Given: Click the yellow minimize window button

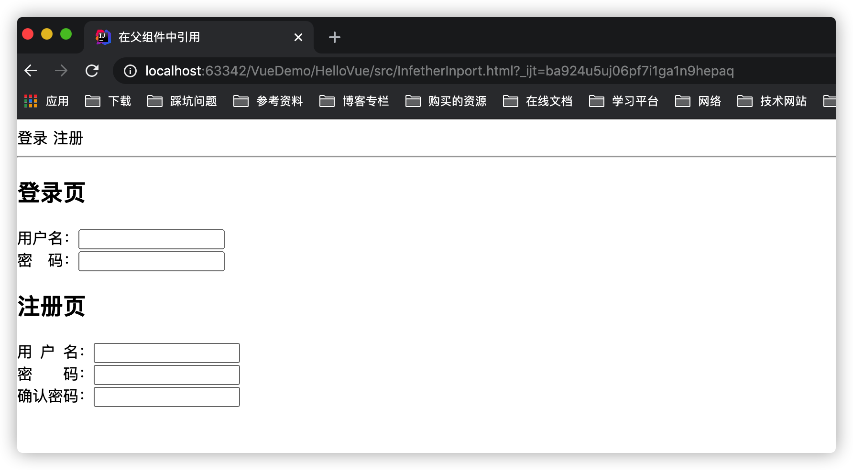Looking at the screenshot, I should click(x=47, y=34).
